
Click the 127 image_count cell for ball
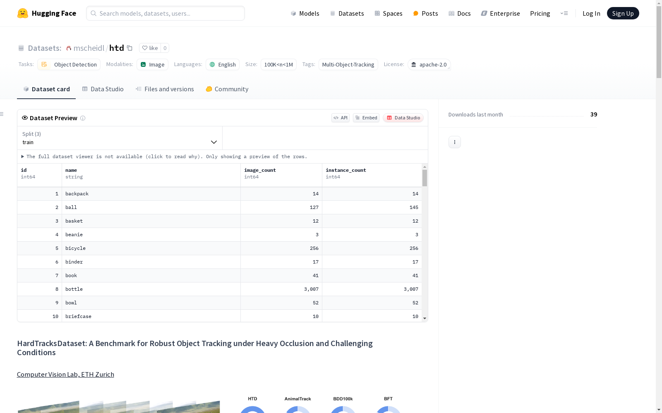point(281,207)
